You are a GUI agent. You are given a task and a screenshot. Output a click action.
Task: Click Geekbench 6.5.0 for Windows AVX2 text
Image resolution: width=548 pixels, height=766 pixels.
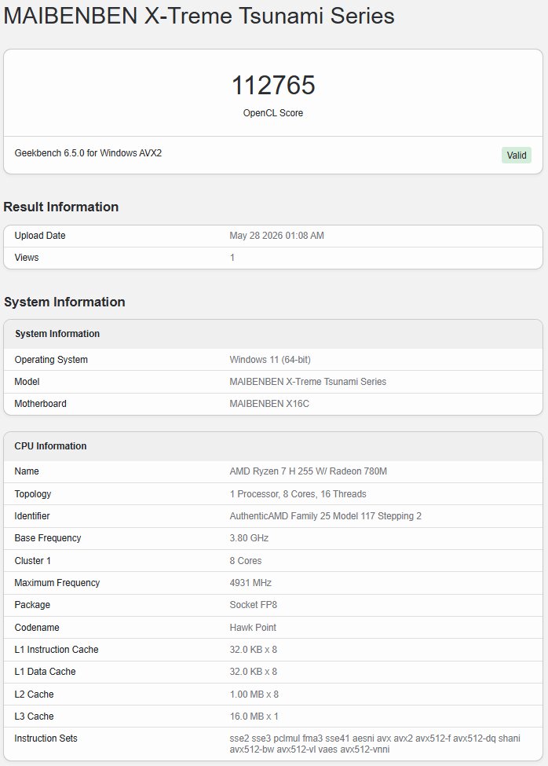pos(88,153)
